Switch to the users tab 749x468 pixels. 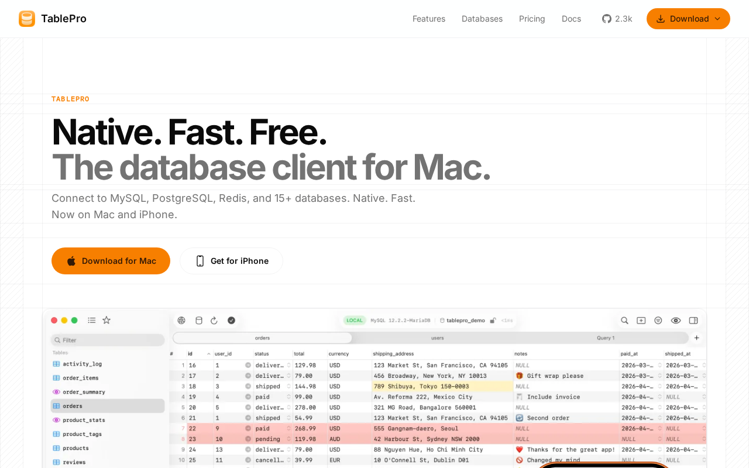pos(437,338)
